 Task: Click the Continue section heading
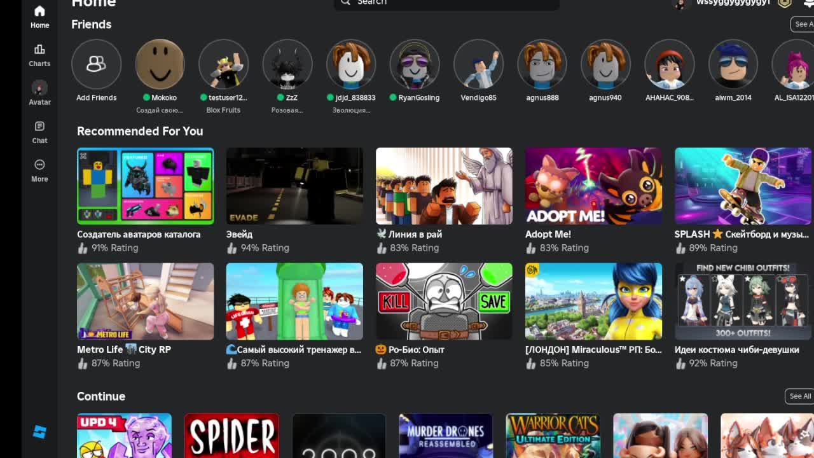101,396
